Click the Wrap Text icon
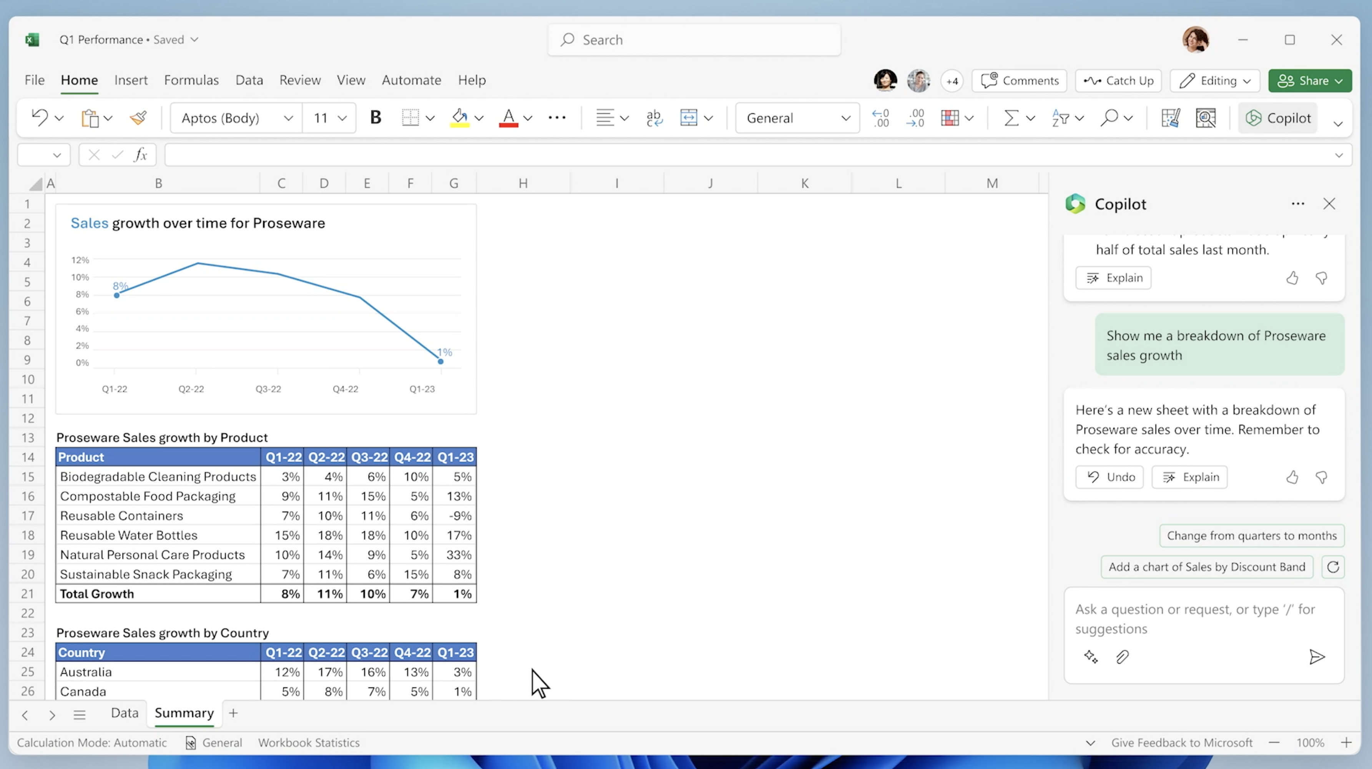The width and height of the screenshot is (1372, 769). point(654,118)
